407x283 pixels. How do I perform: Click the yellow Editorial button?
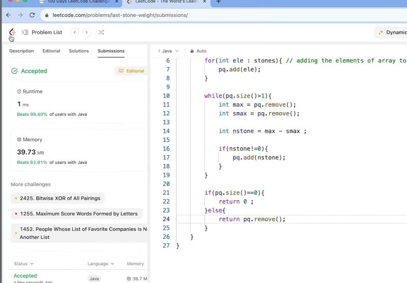coord(131,71)
